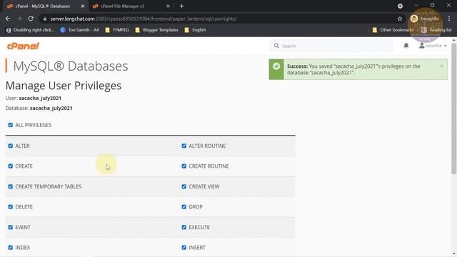Bookmark this page with the star icon
Screen dimensions: 457x257
(x=400, y=19)
